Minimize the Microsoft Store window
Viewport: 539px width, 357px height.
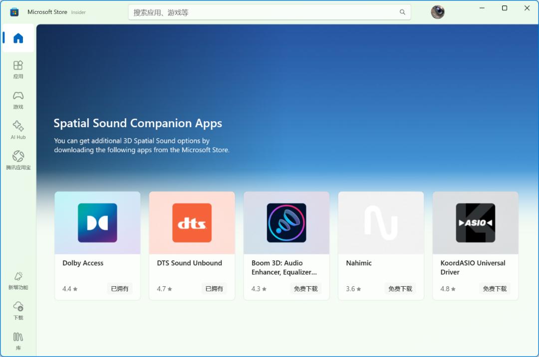pyautogui.click(x=482, y=8)
